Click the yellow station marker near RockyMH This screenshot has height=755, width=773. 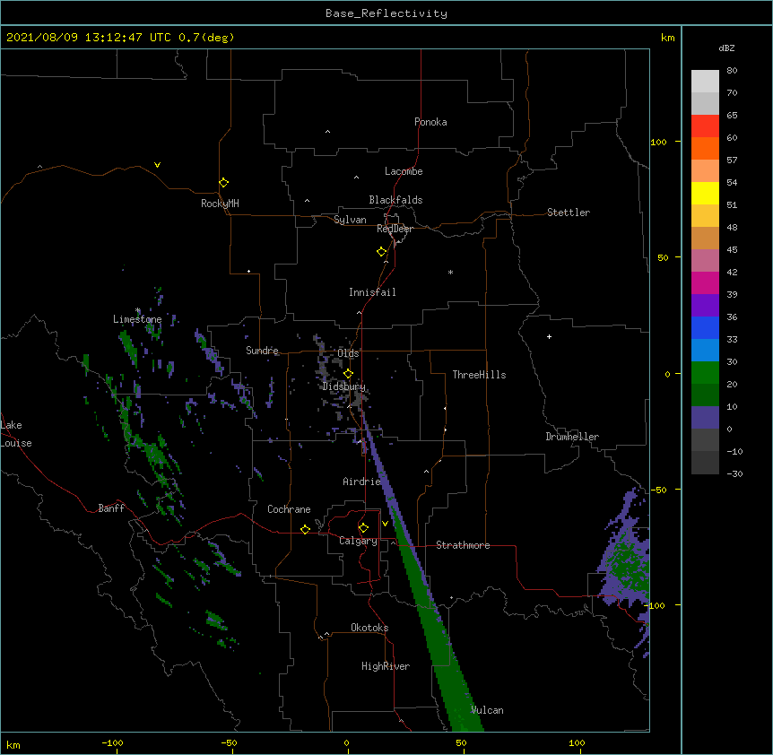[223, 183]
